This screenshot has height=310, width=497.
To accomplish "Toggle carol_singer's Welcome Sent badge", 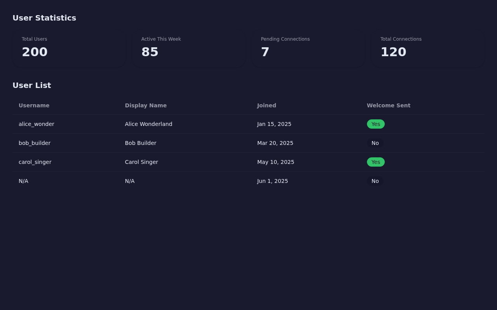I will [375, 162].
